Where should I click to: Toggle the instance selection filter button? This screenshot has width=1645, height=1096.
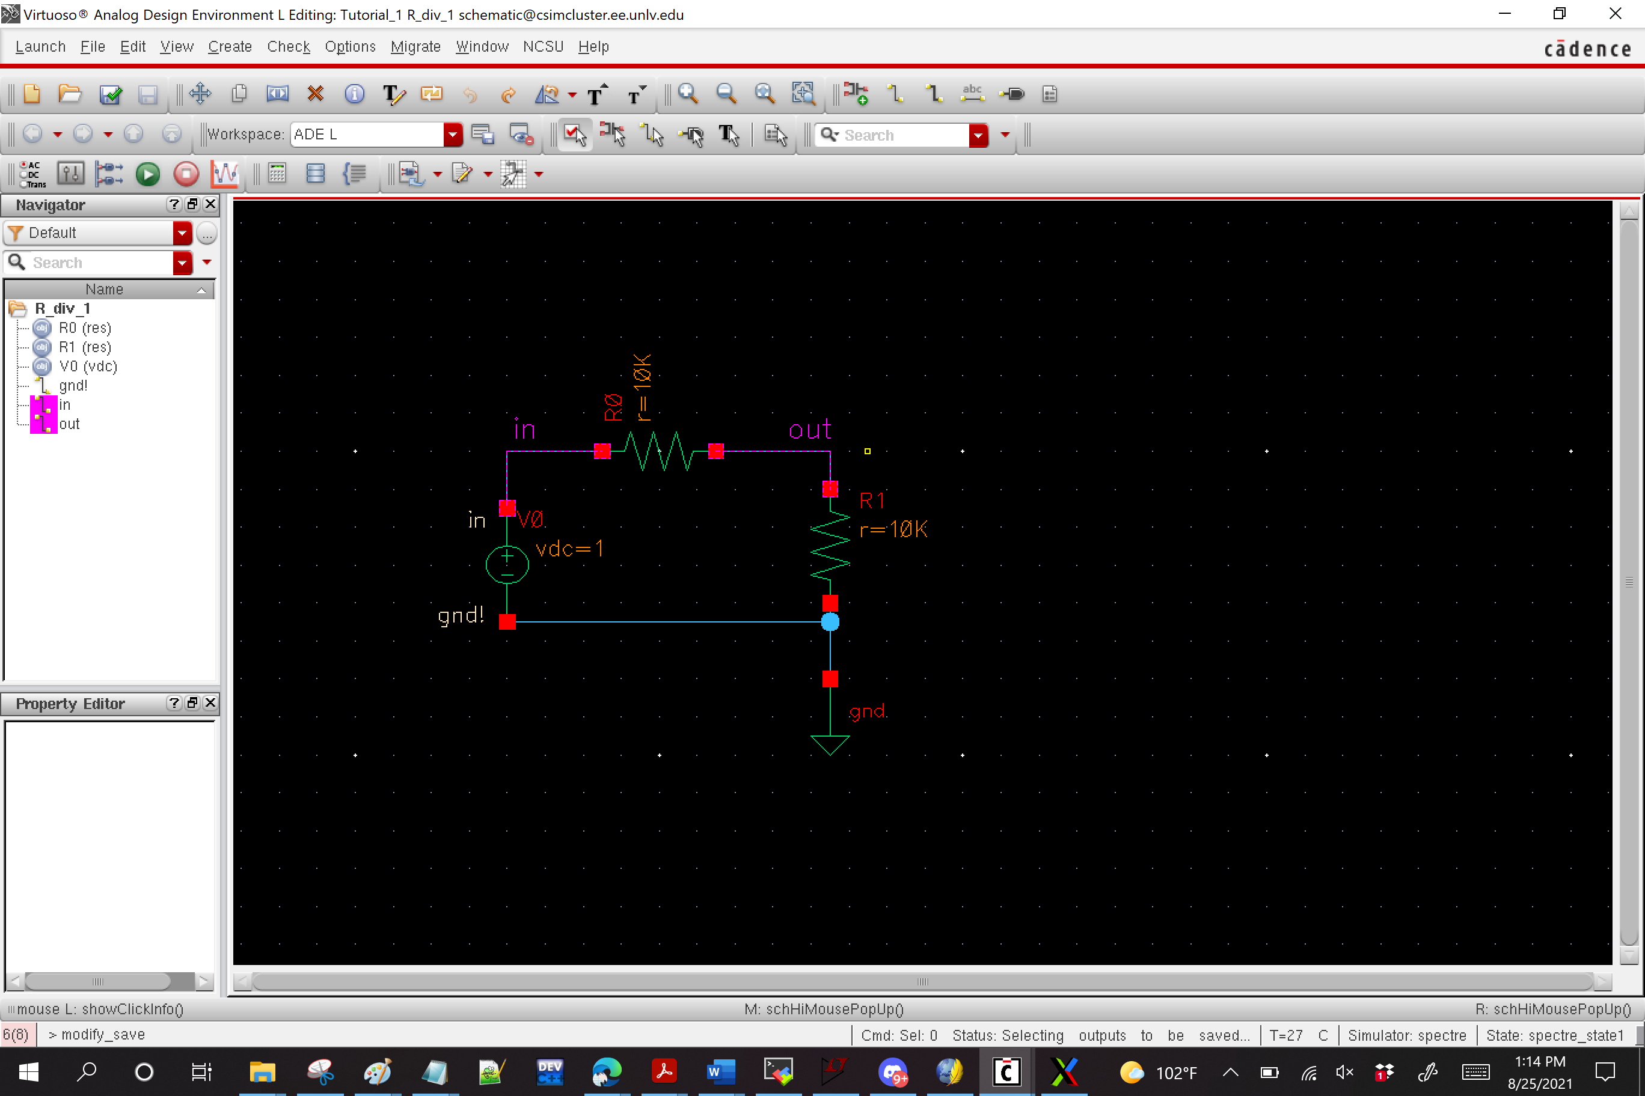click(613, 135)
